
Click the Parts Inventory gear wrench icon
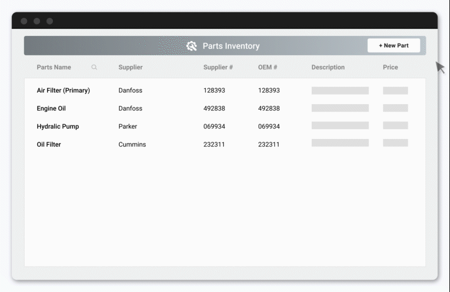point(191,46)
